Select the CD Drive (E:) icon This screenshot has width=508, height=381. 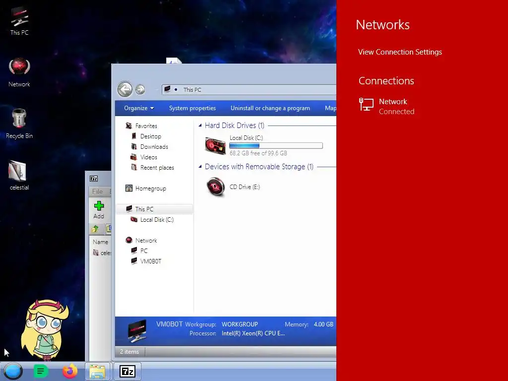tap(216, 187)
